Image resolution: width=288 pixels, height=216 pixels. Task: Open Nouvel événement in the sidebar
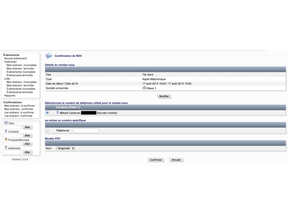pyautogui.click(x=15, y=58)
